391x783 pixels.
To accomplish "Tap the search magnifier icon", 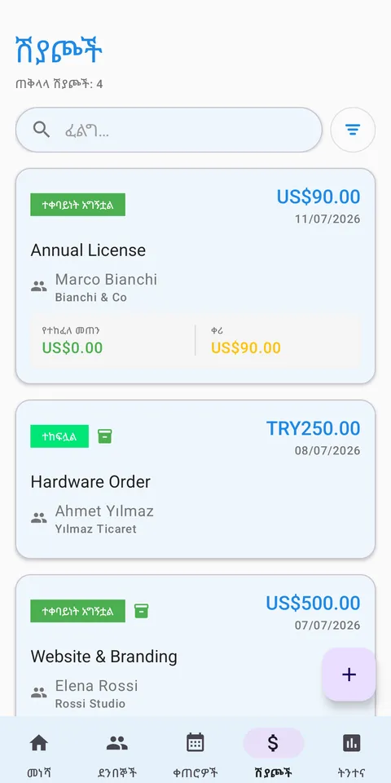I will tap(42, 130).
